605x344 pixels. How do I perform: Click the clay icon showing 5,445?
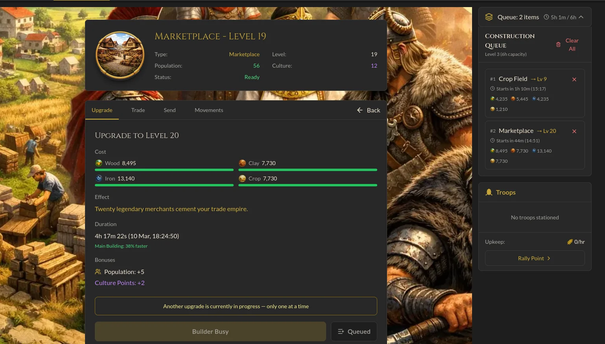pos(513,99)
